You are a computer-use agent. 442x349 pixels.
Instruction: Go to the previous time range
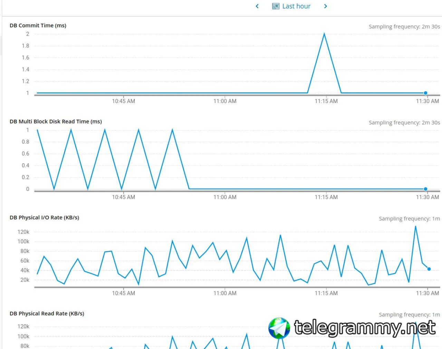click(257, 6)
